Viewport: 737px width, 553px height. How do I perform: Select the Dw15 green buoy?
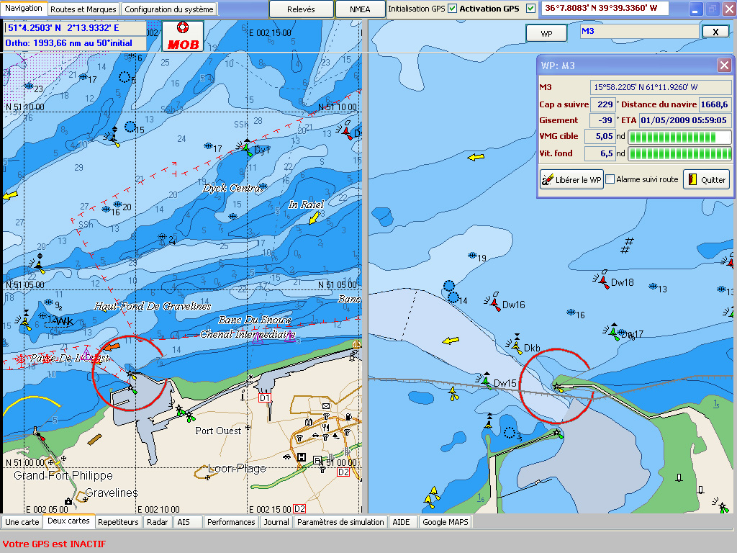[486, 382]
